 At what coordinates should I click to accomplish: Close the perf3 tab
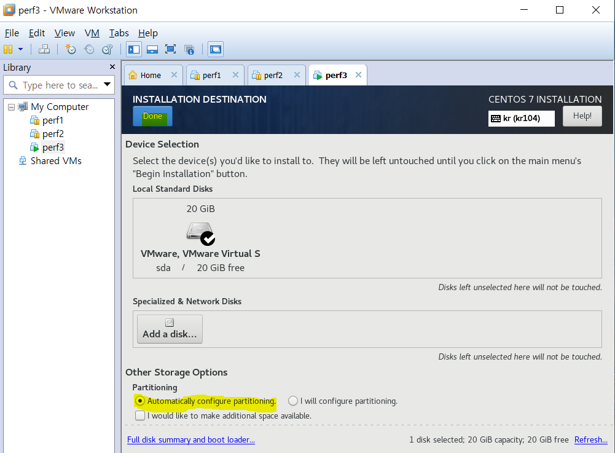point(358,74)
